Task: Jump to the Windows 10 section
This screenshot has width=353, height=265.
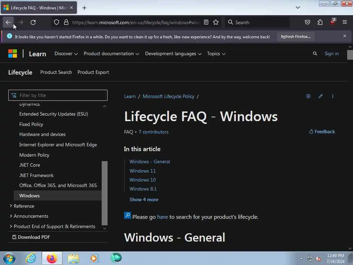Action: tap(142, 180)
